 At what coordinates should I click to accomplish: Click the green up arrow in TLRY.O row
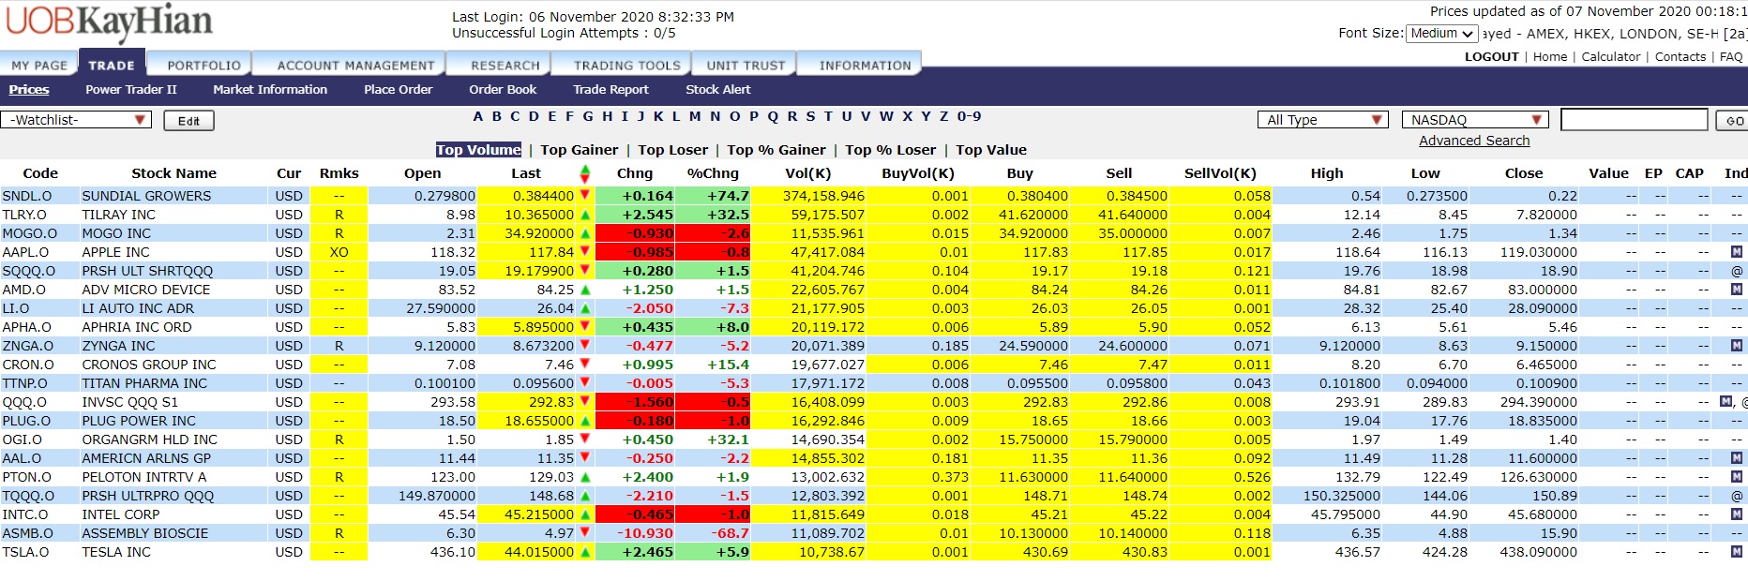(585, 215)
